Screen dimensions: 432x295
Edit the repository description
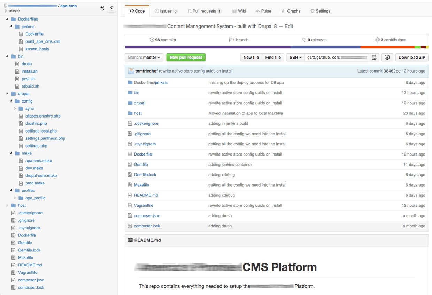coord(289,26)
